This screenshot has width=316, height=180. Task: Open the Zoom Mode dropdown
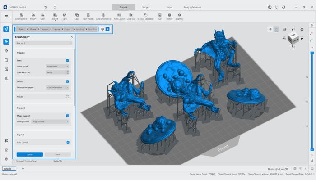pyautogui.click(x=58, y=67)
